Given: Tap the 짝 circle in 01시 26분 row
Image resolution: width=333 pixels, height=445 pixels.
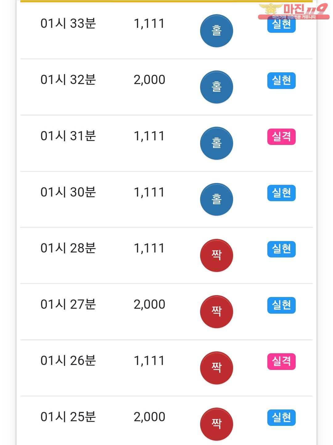Looking at the screenshot, I should (x=216, y=368).
